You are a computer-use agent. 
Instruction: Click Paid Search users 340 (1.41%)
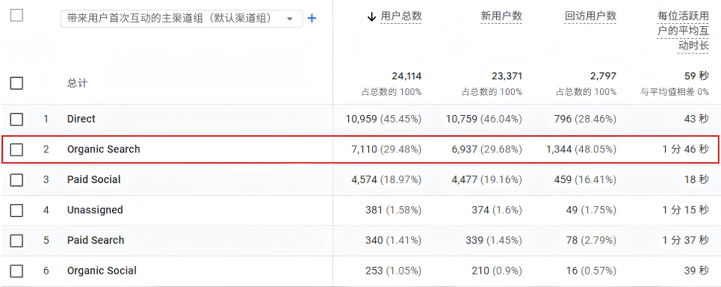click(x=394, y=241)
